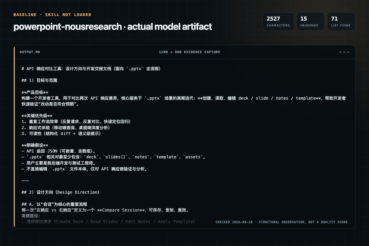Click the '1200 × 800 EVIDENCE CAPTURE' label
Screen dimensions: 369x246
tap(189, 52)
